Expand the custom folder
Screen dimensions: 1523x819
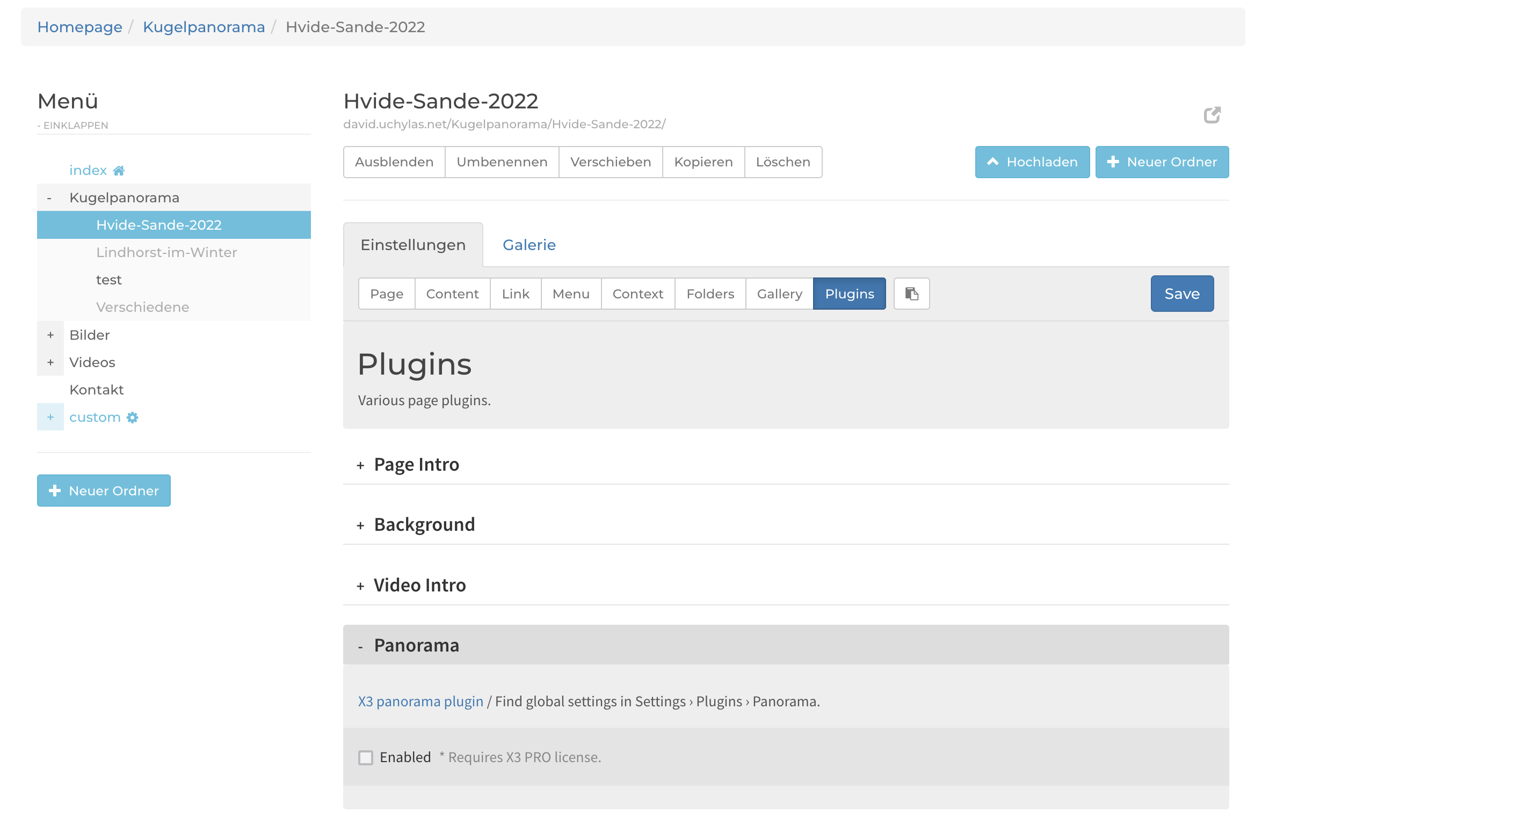50,417
